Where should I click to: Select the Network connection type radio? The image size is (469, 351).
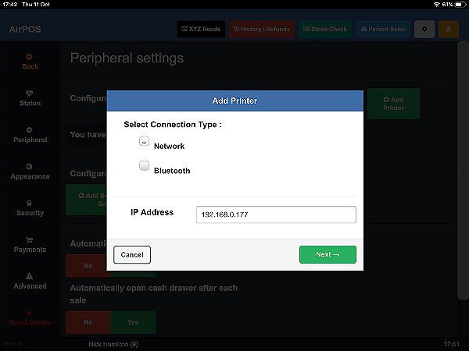(x=144, y=141)
